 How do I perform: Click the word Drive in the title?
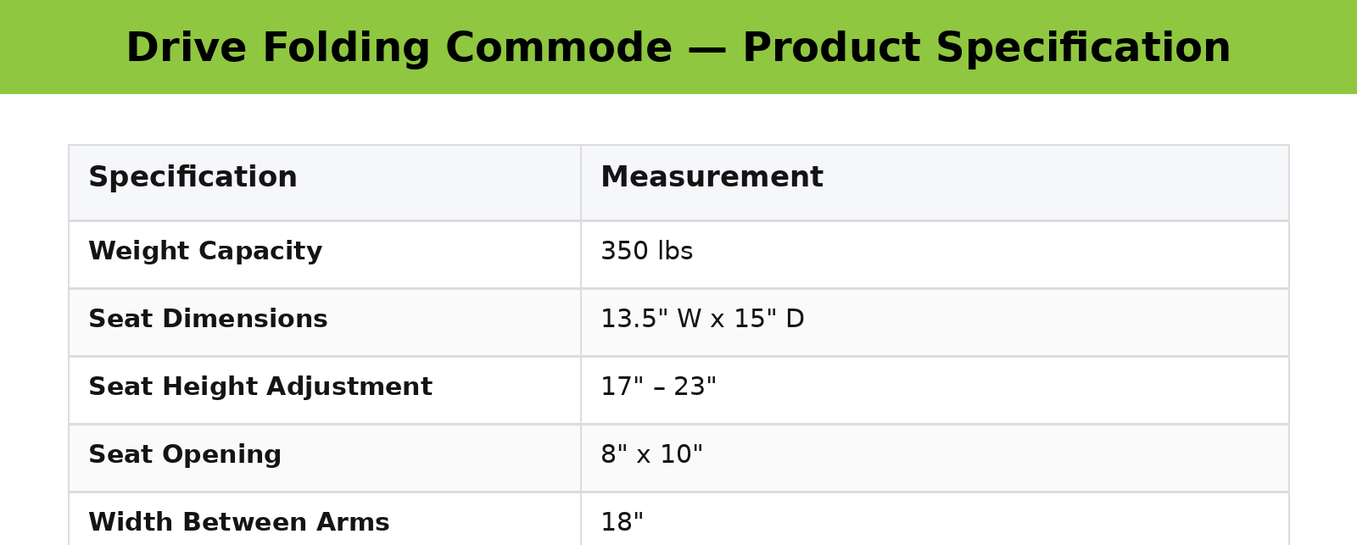[186, 48]
